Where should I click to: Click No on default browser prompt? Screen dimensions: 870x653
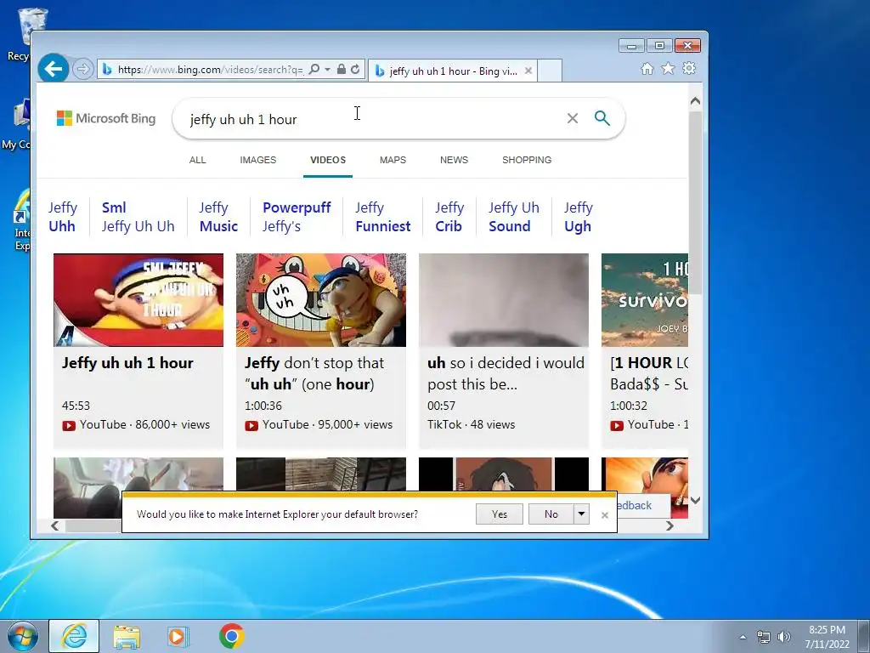pyautogui.click(x=551, y=514)
